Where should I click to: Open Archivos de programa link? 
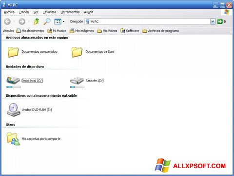coord(161,31)
